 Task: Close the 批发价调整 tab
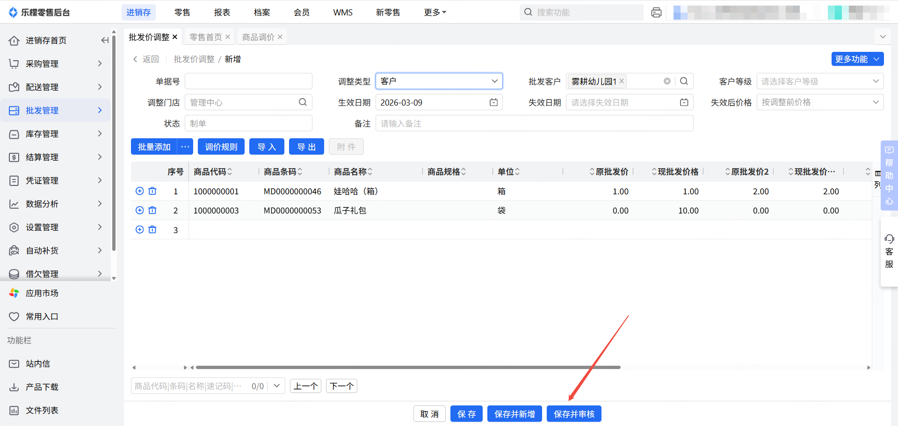coord(175,37)
